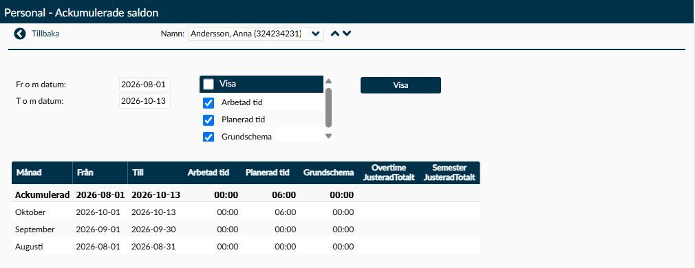This screenshot has height=268, width=695.
Task: Click the checkbox list scrollbar thumb
Action: point(328,108)
